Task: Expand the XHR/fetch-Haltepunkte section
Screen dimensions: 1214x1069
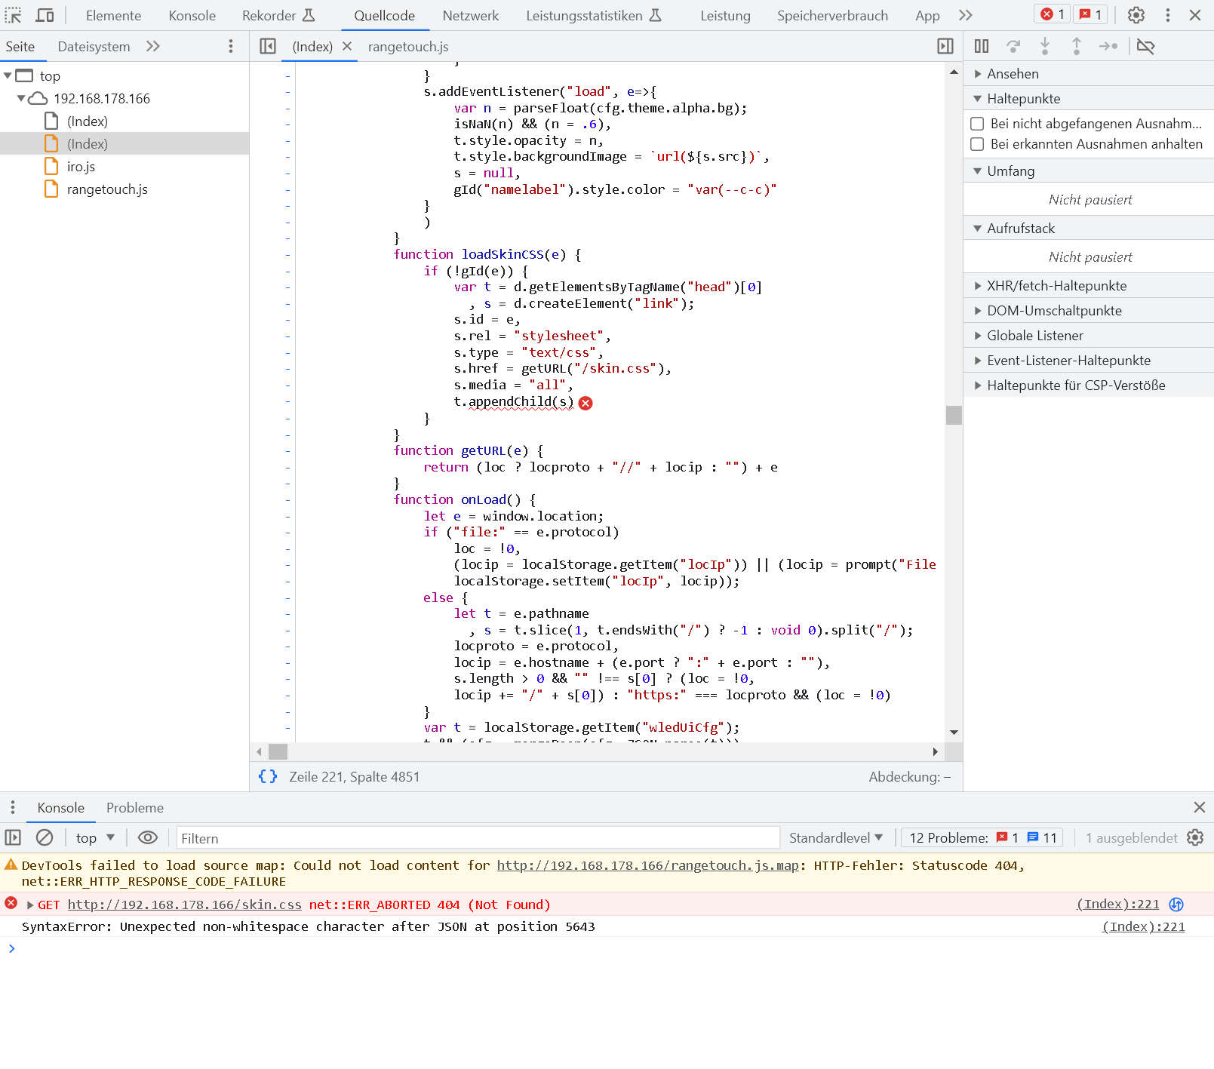Action: pyautogui.click(x=979, y=285)
